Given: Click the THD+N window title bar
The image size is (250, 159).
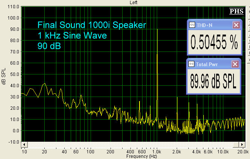Looking at the screenshot, I should coord(214,25).
